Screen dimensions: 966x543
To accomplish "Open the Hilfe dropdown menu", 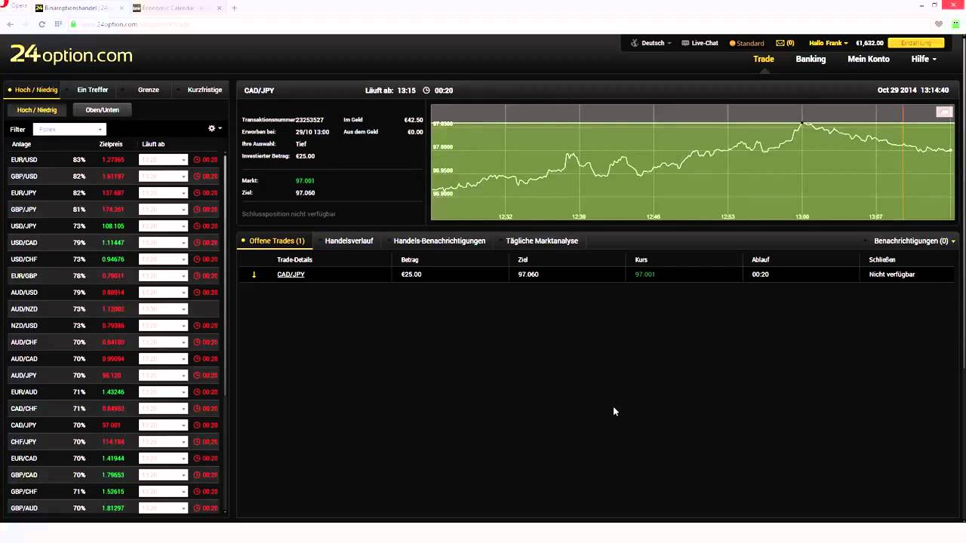I will [x=924, y=59].
